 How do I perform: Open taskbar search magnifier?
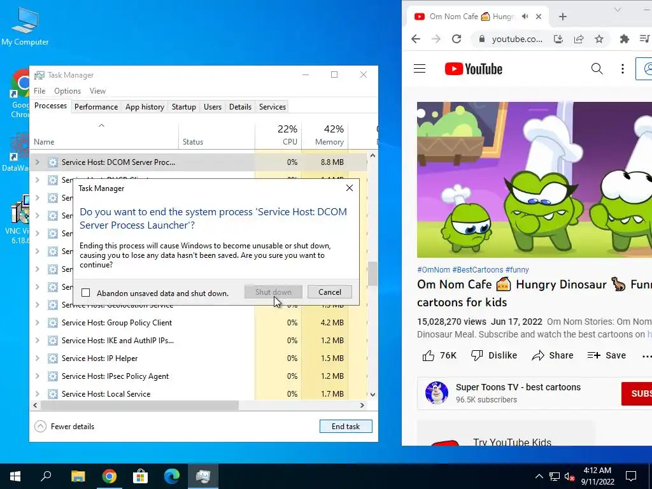pos(46,476)
